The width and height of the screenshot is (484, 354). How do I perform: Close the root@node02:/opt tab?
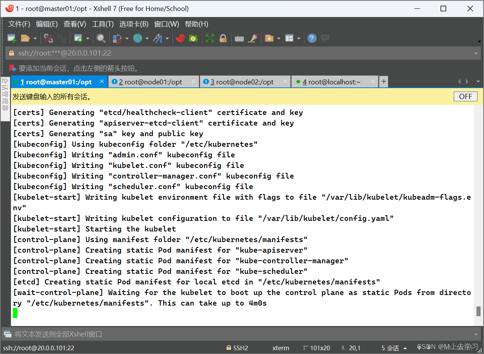click(x=285, y=82)
